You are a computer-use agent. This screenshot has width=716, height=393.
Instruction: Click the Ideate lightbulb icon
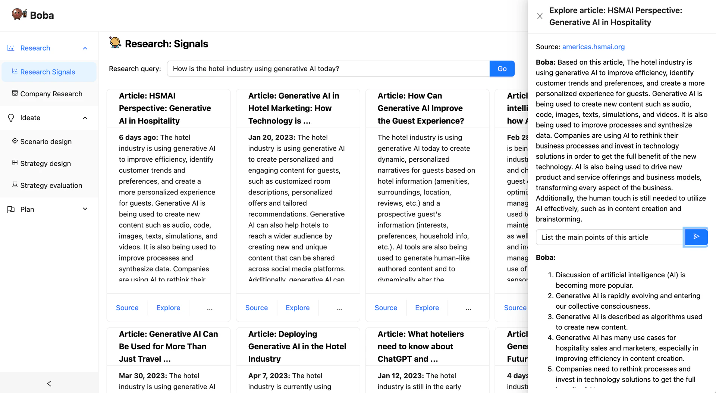(x=11, y=118)
